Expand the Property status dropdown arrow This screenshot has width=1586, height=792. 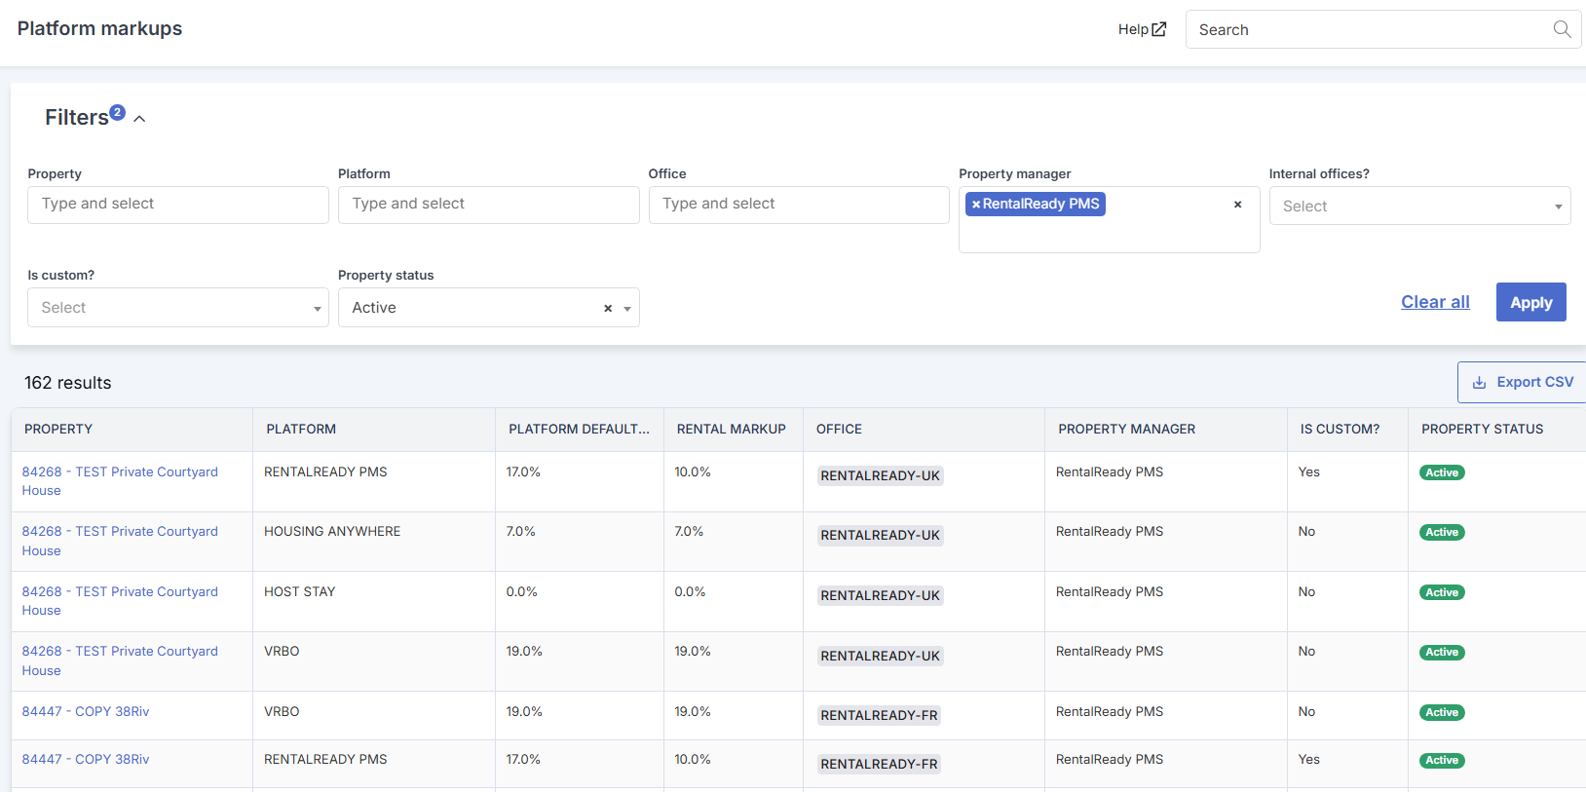(x=627, y=309)
